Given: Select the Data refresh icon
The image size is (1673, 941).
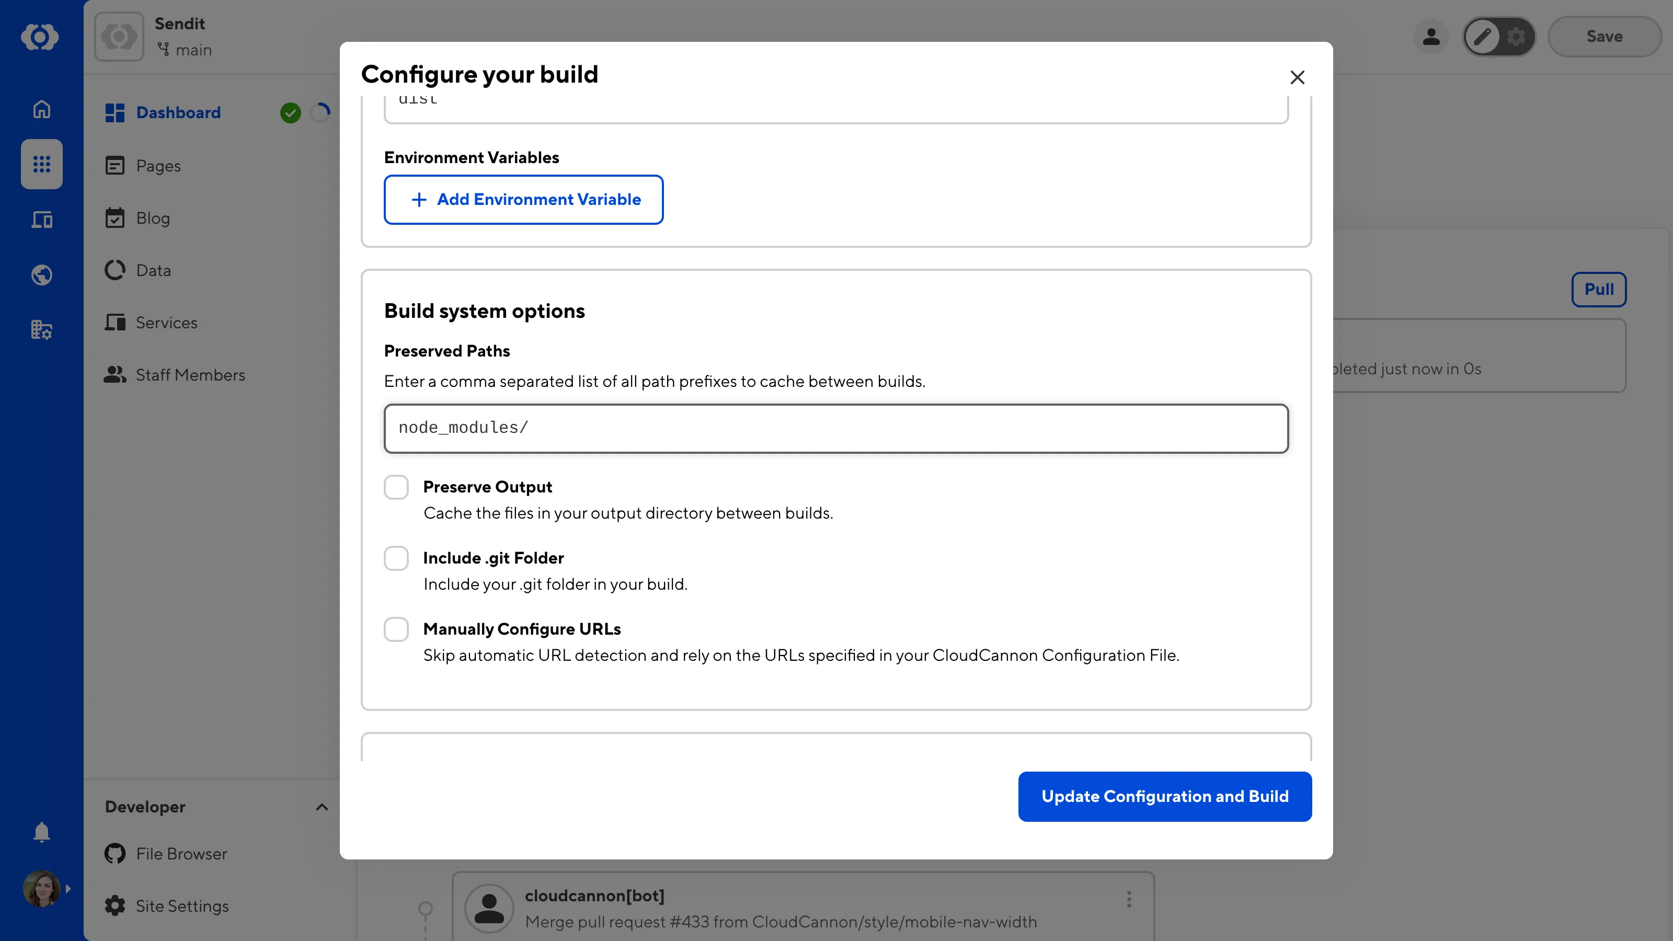Looking at the screenshot, I should [x=115, y=270].
